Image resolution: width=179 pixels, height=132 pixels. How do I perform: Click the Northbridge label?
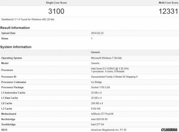coord(8,119)
